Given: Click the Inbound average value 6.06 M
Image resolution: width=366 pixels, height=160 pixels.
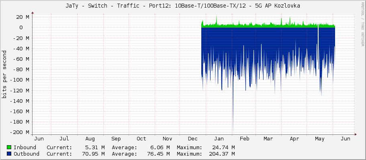Looking at the screenshot, I should [160, 148].
